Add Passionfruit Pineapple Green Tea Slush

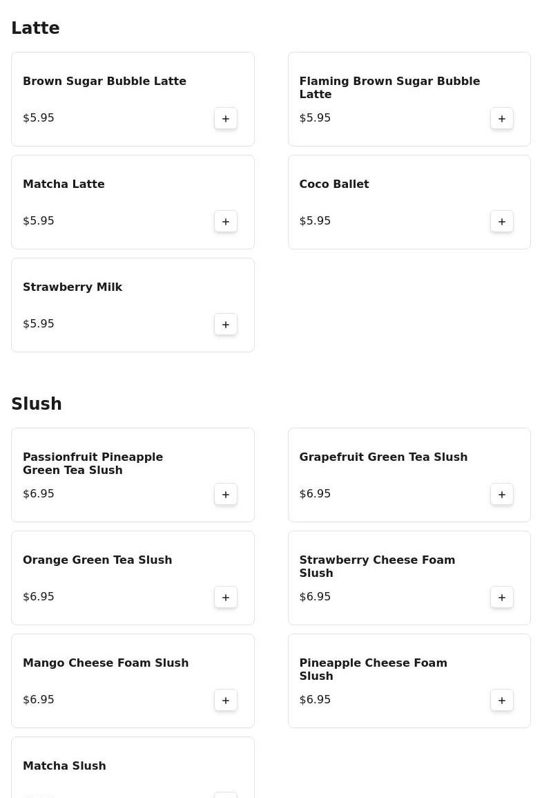pyautogui.click(x=226, y=494)
